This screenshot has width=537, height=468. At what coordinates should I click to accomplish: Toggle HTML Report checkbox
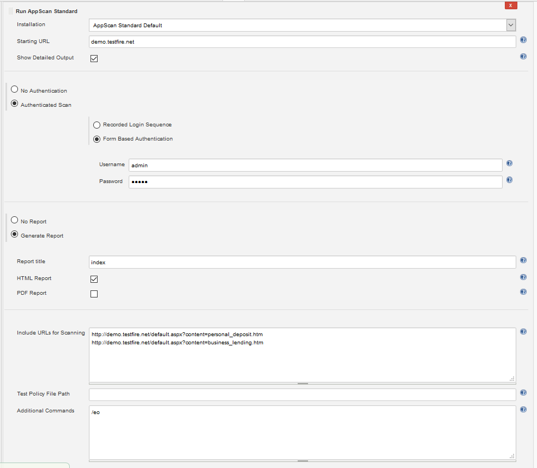94,279
